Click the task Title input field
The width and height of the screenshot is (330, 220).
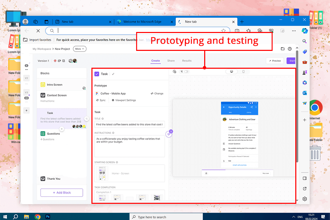click(130, 124)
